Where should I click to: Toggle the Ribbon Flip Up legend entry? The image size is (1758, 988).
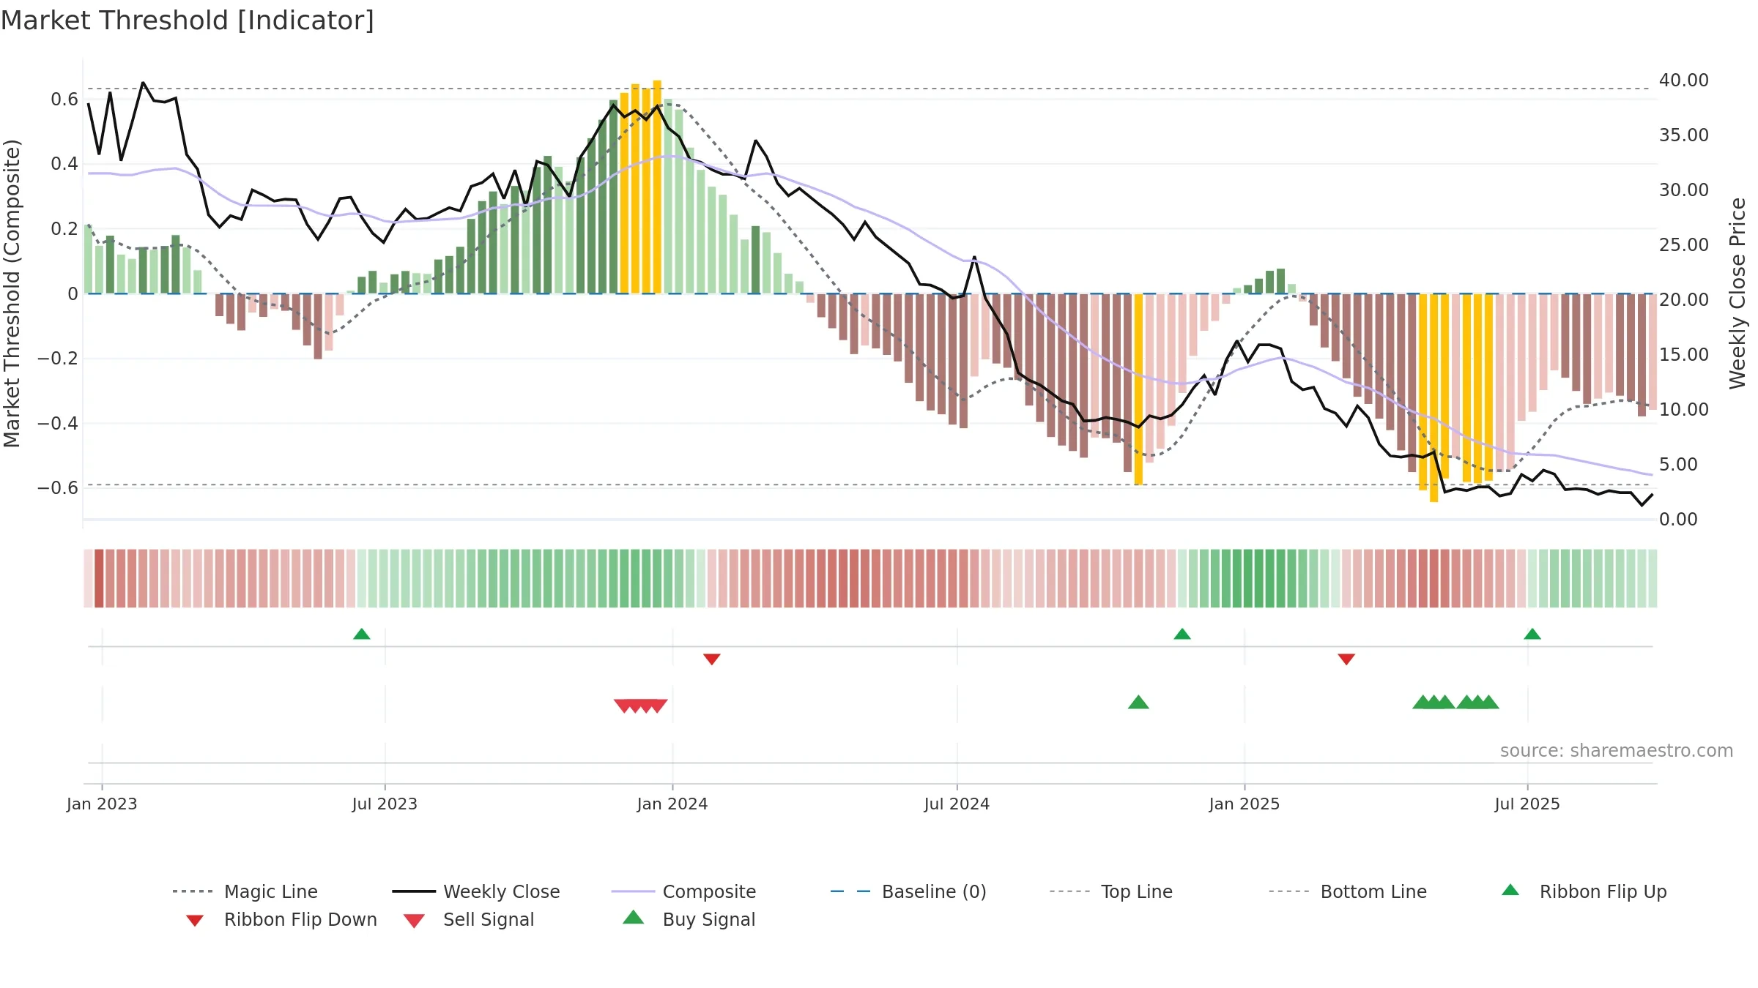[x=1584, y=891]
